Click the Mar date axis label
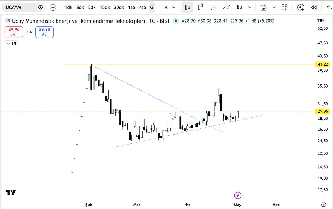This screenshot has height=209, width=333. point(137,205)
